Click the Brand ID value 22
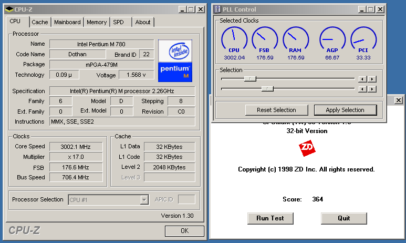 tap(147, 54)
